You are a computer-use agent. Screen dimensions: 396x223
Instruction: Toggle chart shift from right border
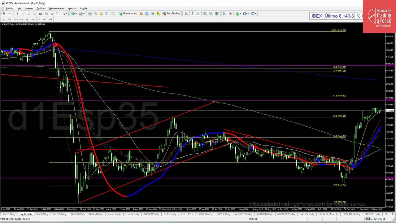(230, 14)
